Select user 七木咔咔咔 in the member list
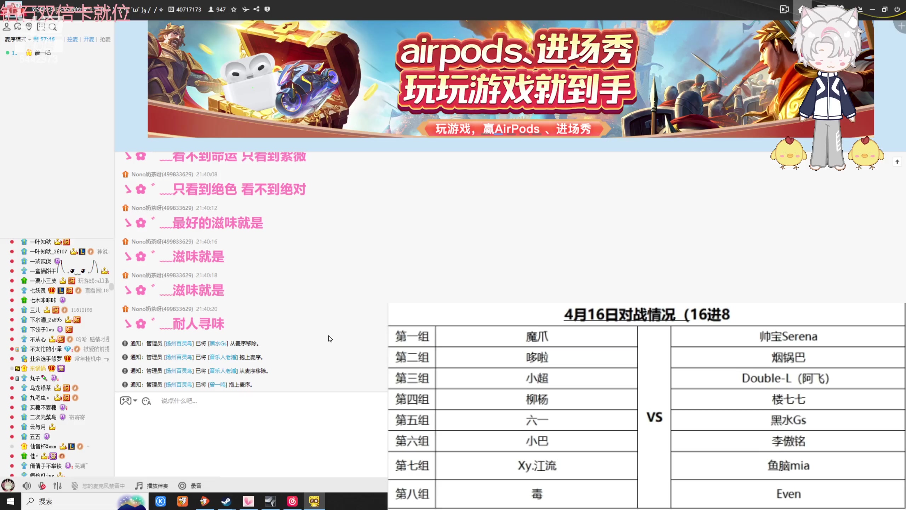 click(x=43, y=300)
